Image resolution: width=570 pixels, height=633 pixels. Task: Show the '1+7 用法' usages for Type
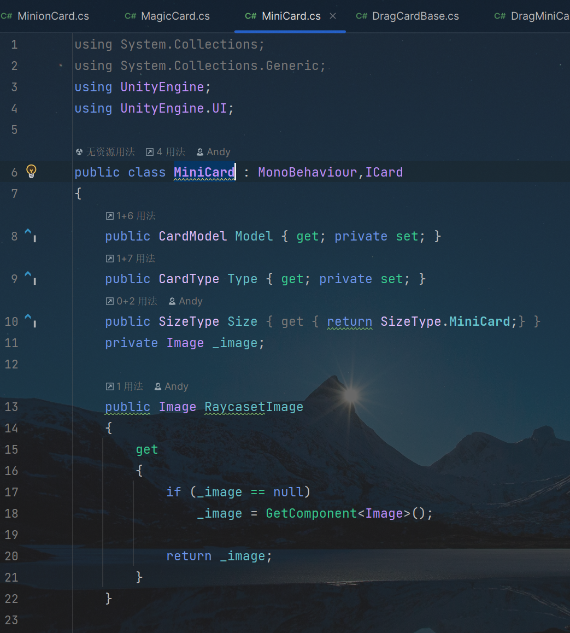(x=131, y=259)
